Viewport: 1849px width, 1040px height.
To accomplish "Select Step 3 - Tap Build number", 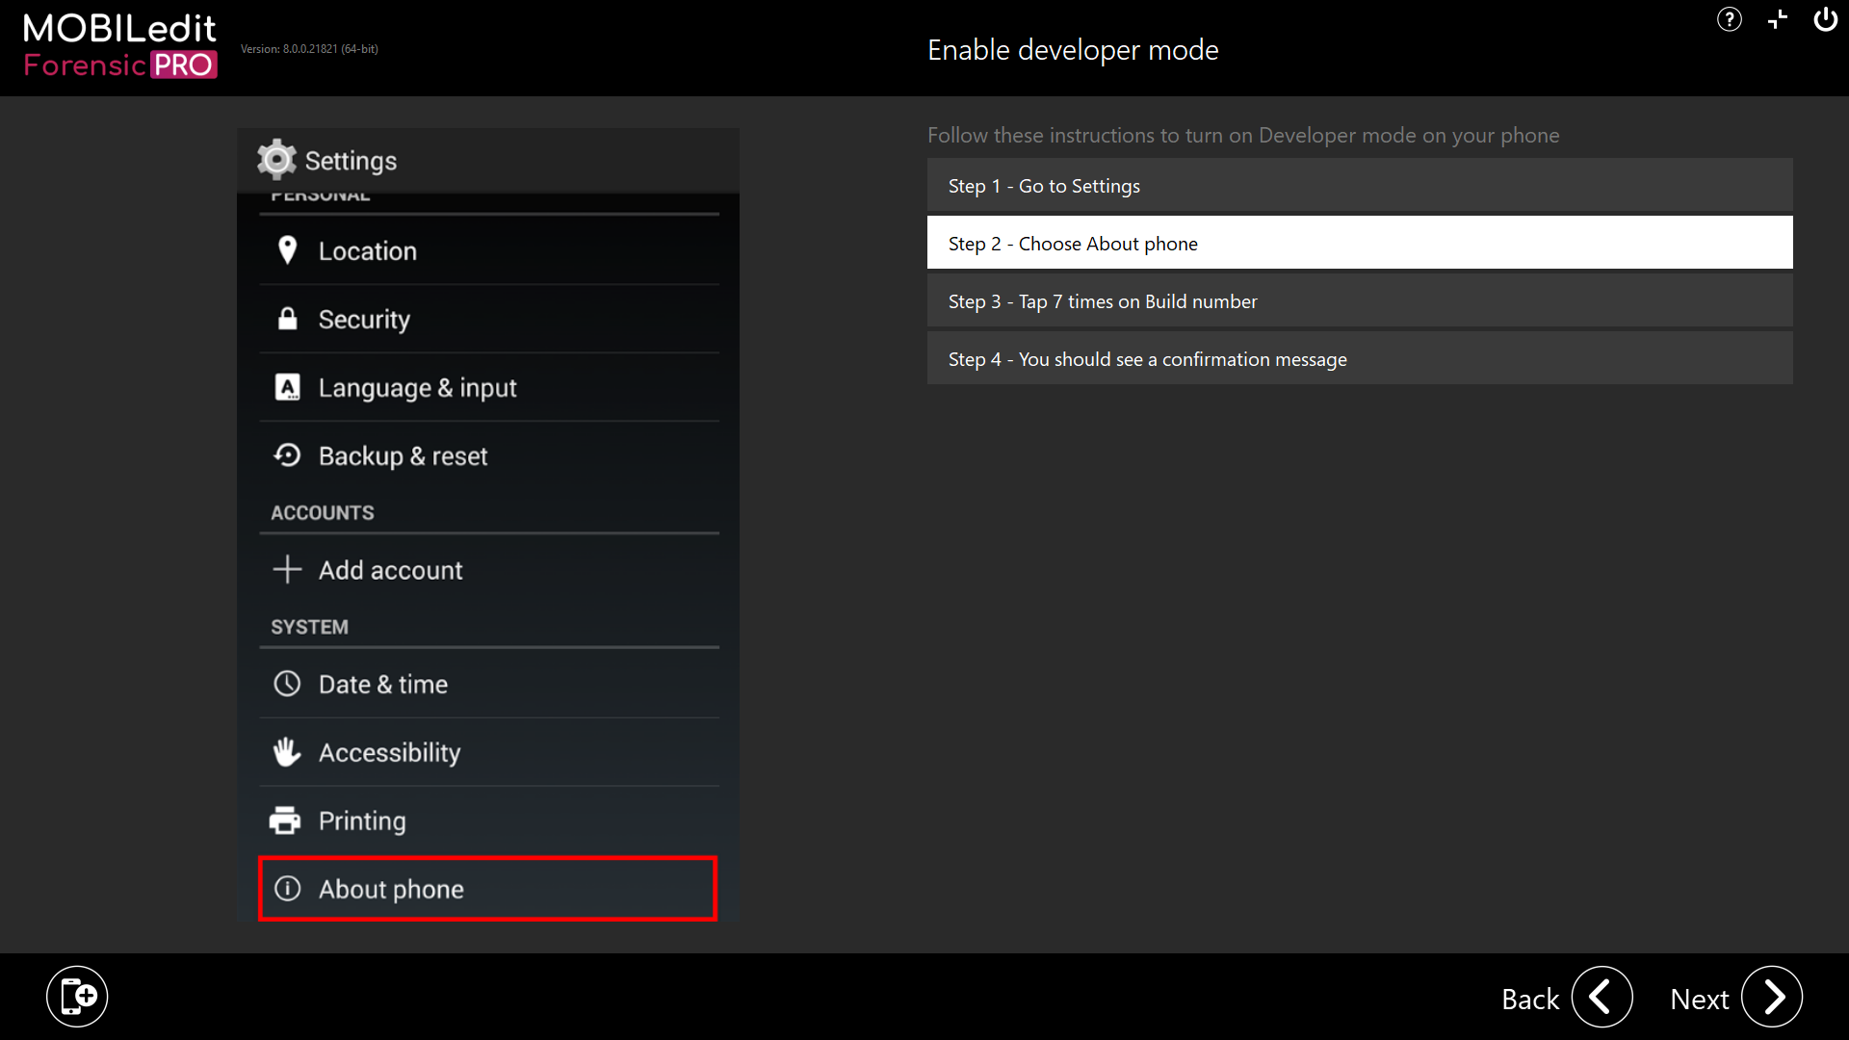I will coord(1359,301).
